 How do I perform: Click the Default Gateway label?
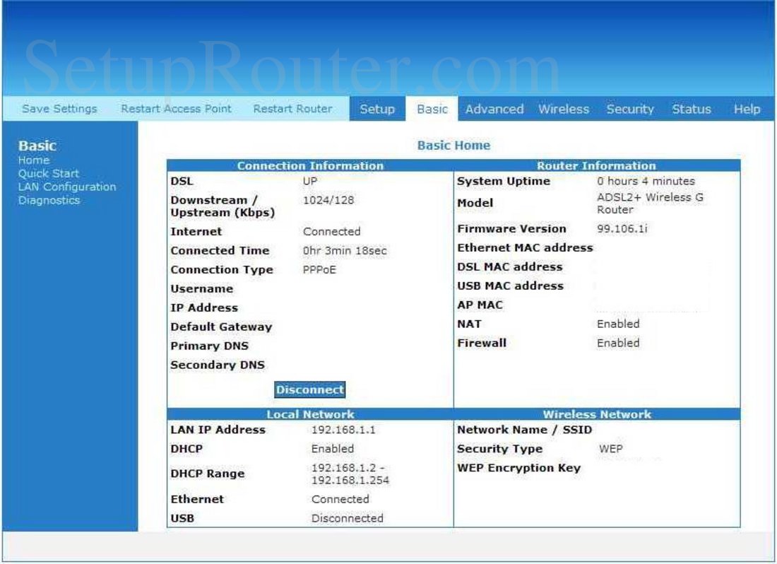[221, 327]
